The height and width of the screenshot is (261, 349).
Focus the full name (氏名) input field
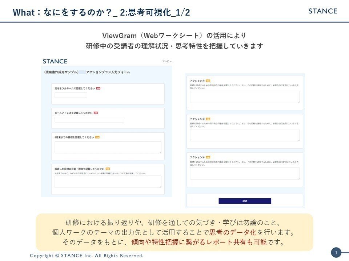[x=71, y=95]
